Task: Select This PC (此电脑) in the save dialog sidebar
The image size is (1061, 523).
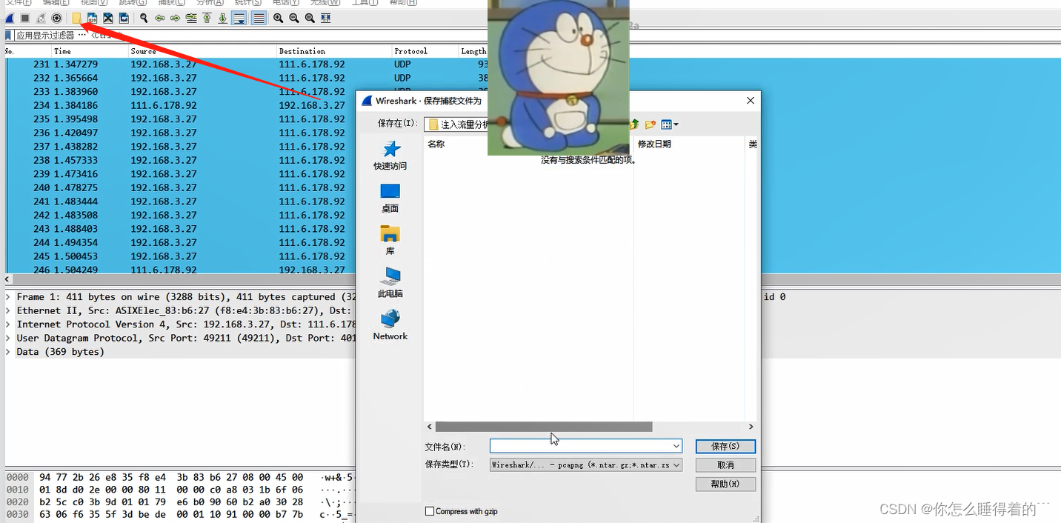Action: [x=390, y=283]
